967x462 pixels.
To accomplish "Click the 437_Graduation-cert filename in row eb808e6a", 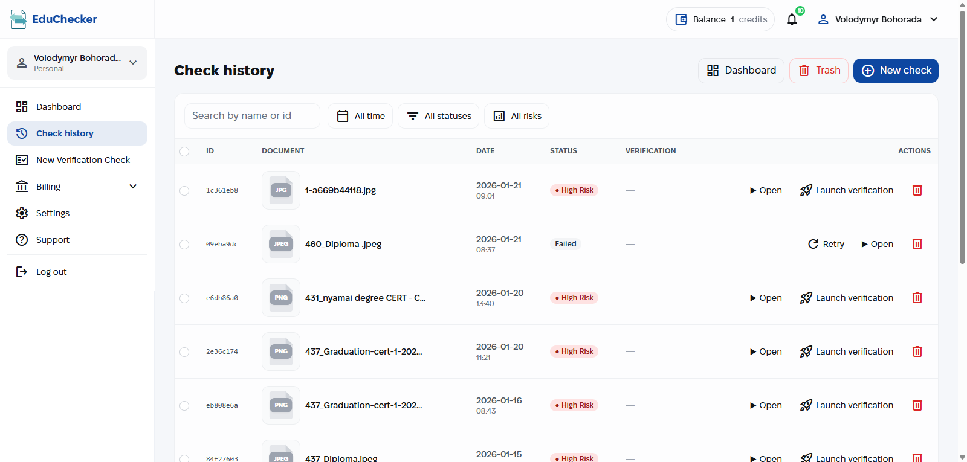I will coord(364,405).
